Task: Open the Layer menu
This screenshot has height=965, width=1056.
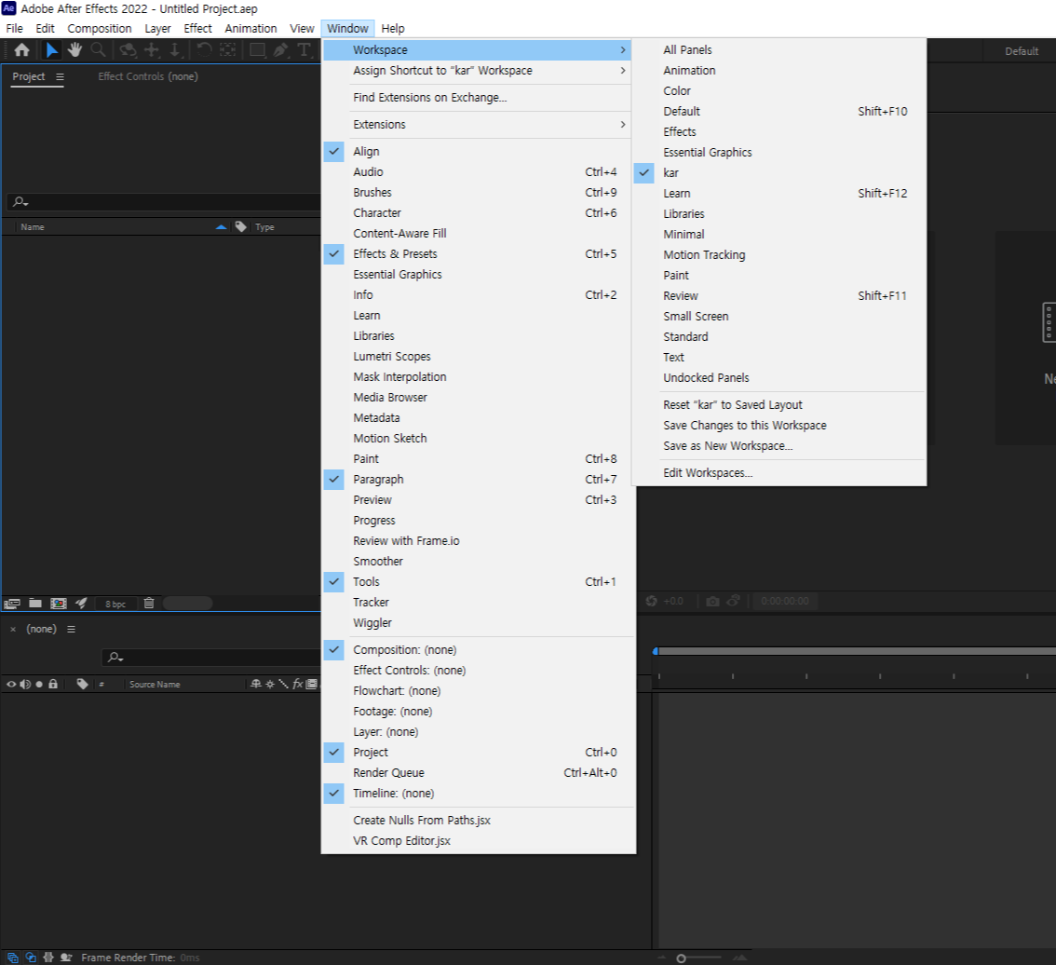Action: pyautogui.click(x=157, y=28)
